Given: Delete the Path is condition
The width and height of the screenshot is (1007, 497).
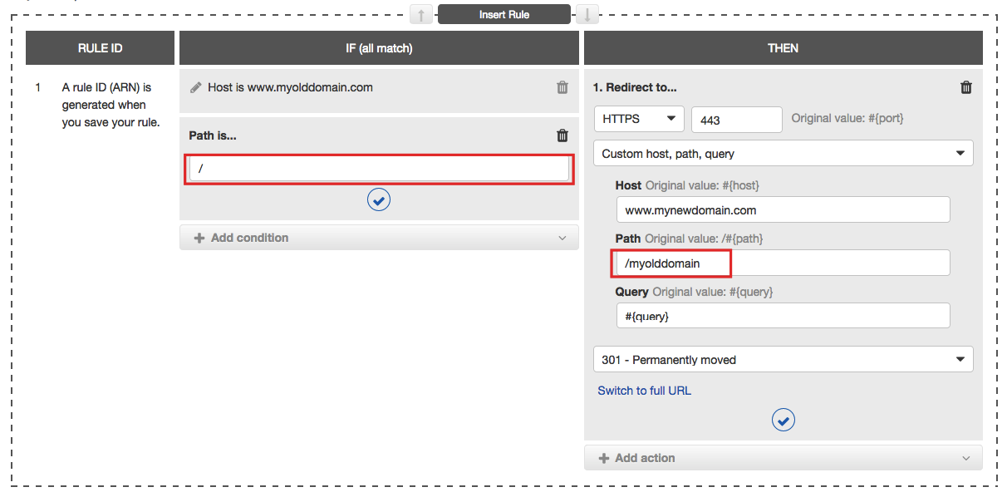Looking at the screenshot, I should [x=562, y=135].
